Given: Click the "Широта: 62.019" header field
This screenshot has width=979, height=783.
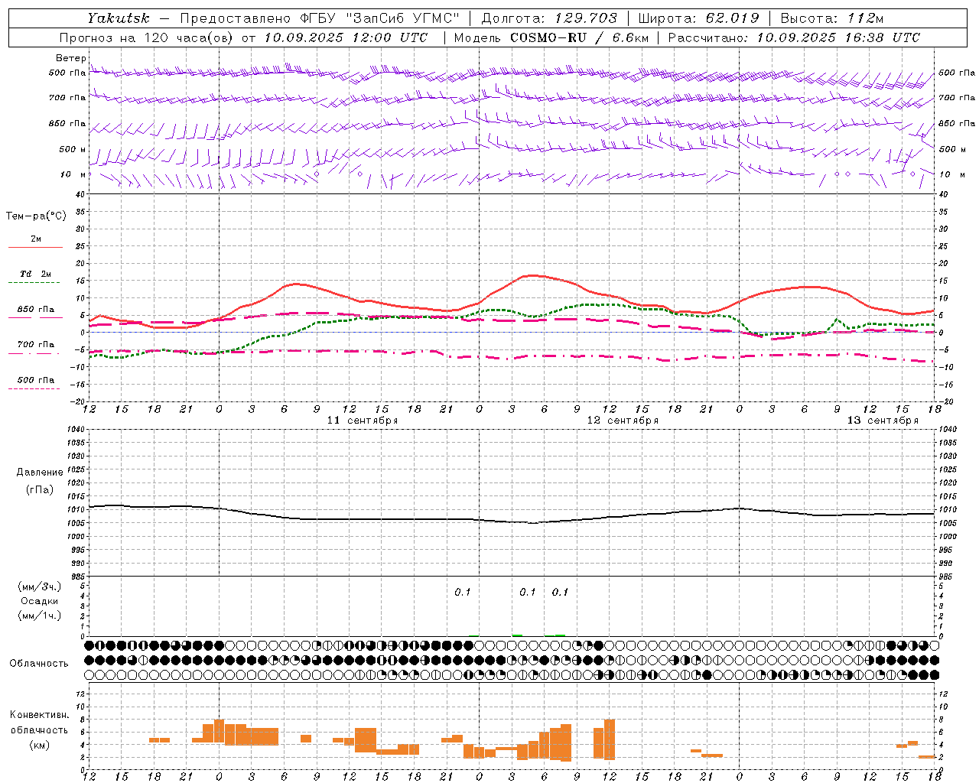Looking at the screenshot, I should click(x=698, y=18).
